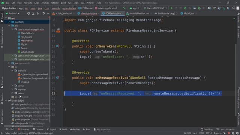Open AVD Manager phone icon in toolbar
The height and width of the screenshot is (135, 240).
click(x=223, y=8)
